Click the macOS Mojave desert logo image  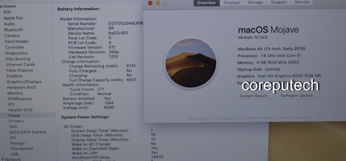tap(191, 63)
